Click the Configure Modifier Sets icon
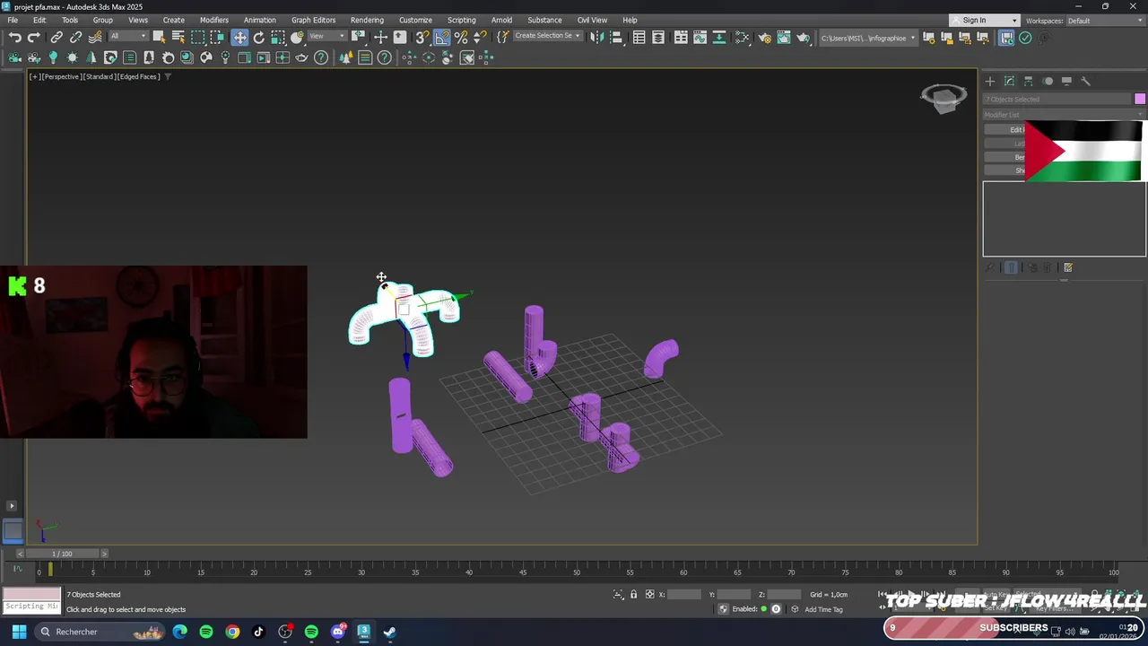Viewport: 1148px width, 646px height. 1067,267
